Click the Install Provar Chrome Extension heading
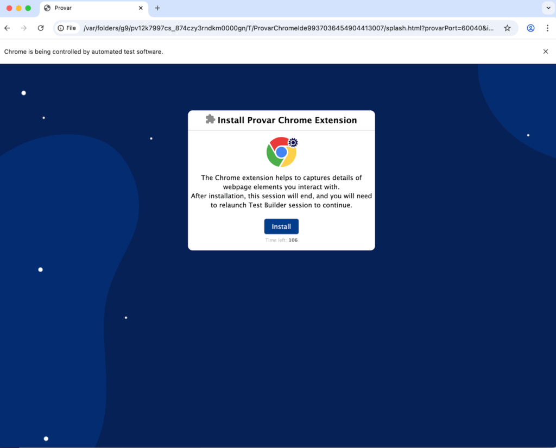The width and height of the screenshot is (556, 448). point(287,120)
